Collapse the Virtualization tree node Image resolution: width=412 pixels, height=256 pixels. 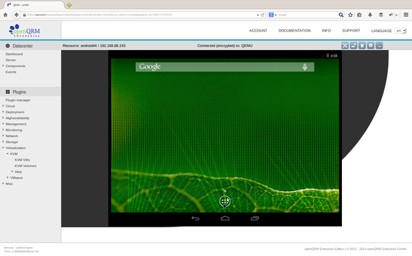(x=3, y=148)
